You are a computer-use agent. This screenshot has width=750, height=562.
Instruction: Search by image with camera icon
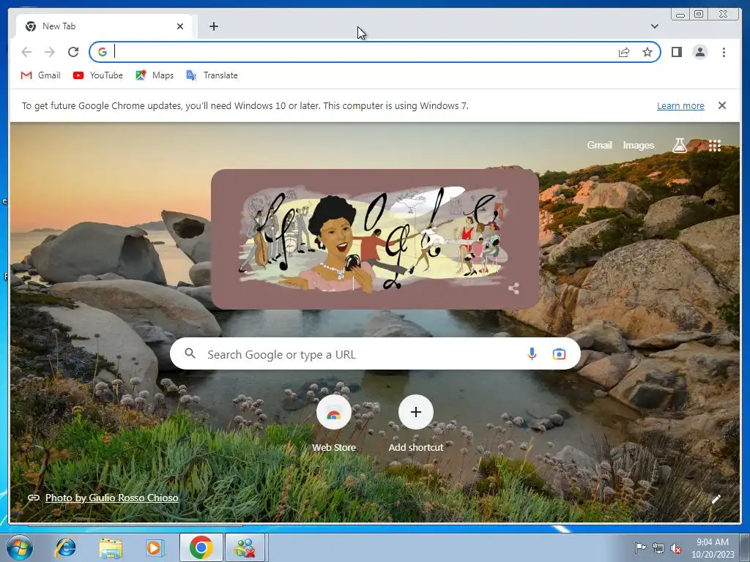pos(559,354)
